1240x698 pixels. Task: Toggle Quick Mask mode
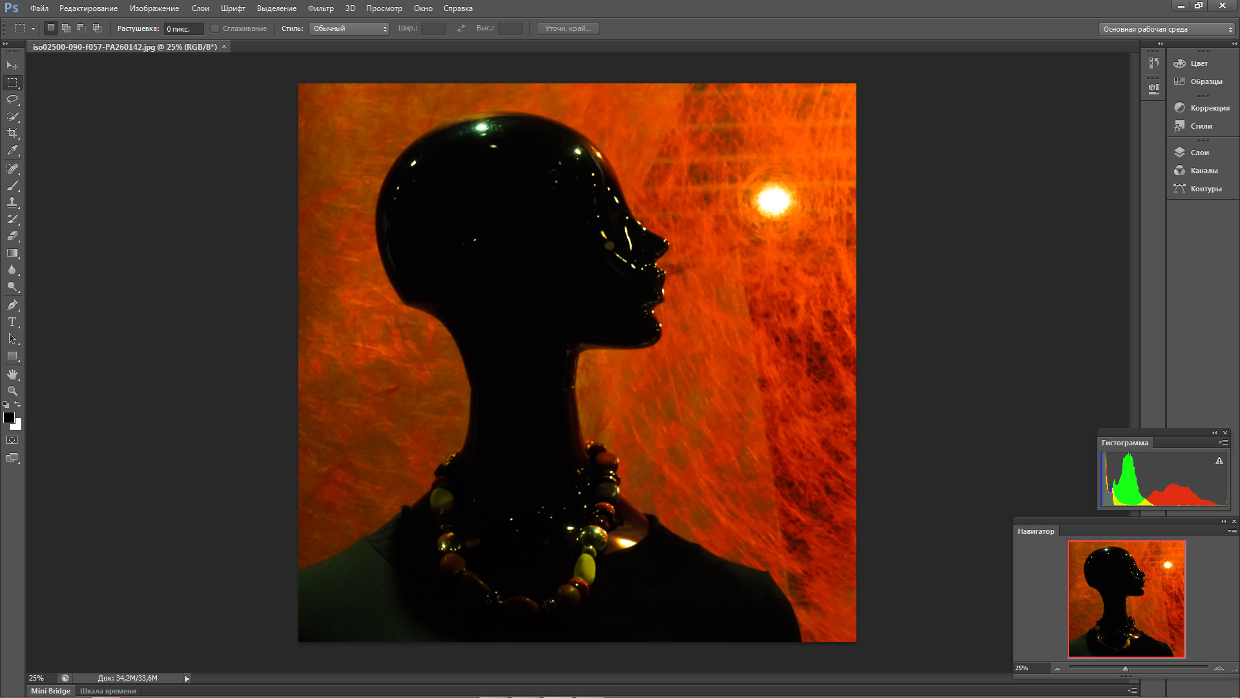[x=12, y=440]
